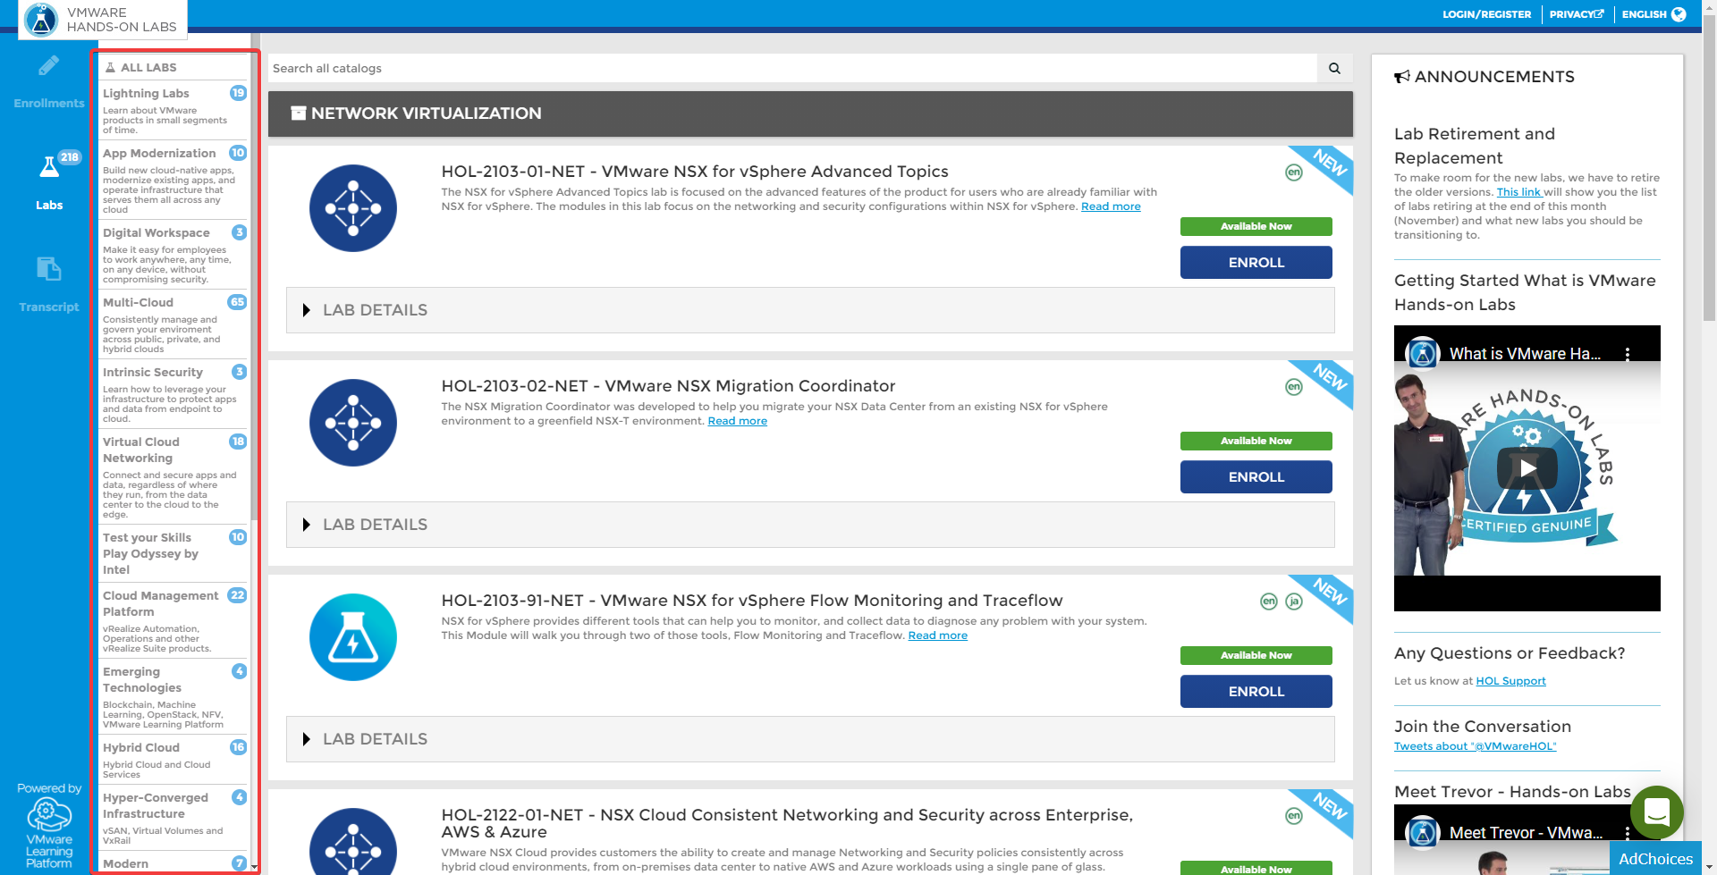
Task: Click the search magnifier icon
Action: [x=1333, y=68]
